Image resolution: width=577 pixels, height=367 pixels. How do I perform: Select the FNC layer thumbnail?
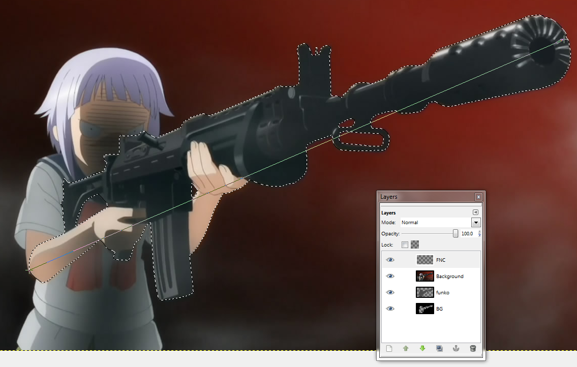[424, 260]
